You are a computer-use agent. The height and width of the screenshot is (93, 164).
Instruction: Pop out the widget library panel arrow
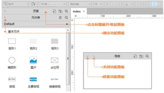5,18
